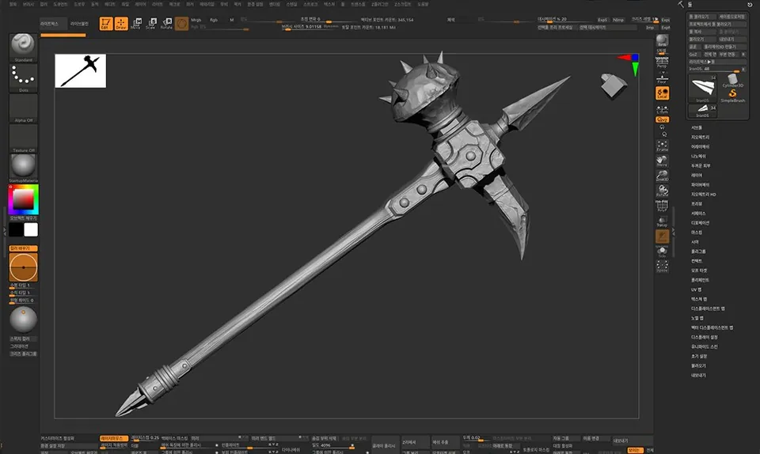Toggle Persp perspective view
This screenshot has height=454, width=760.
662,62
